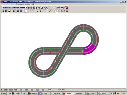
Task: Click the blue swatch in the status bar
Action: [16, 90]
